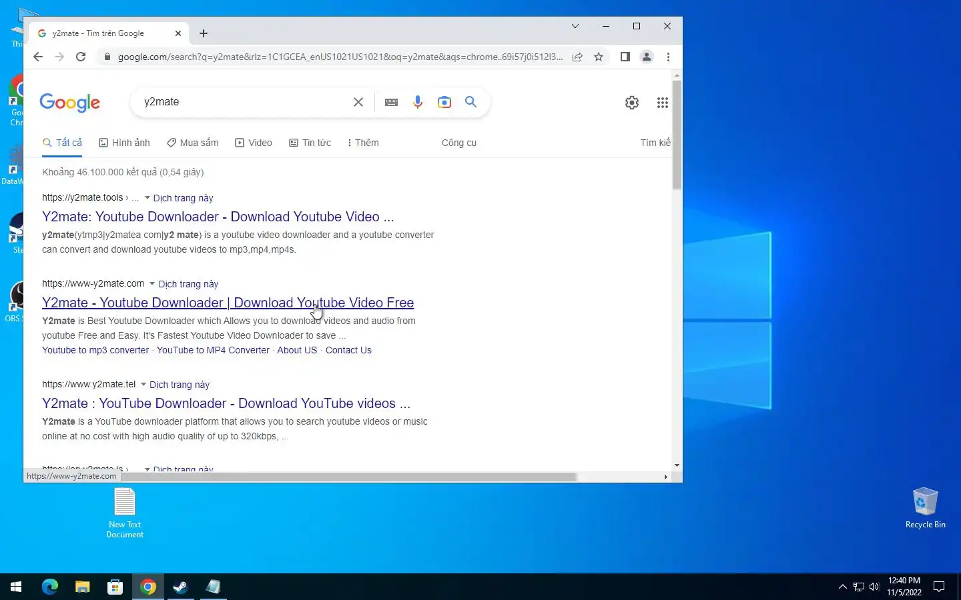This screenshot has height=600, width=961.
Task: Select the New Text Document desktop file
Action: pos(125,513)
